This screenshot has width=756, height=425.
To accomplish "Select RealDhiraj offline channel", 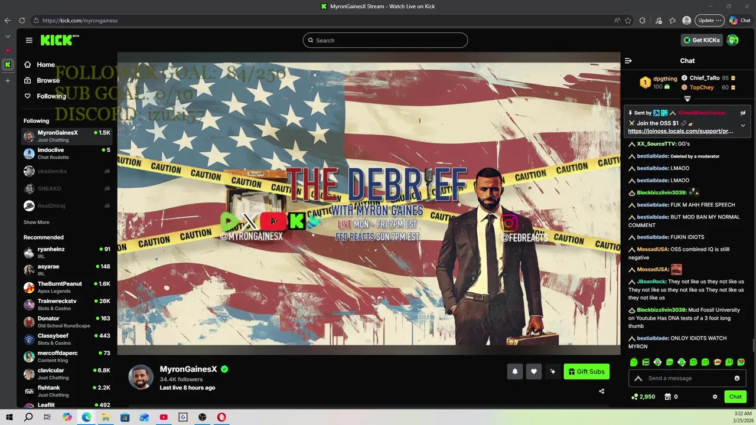I will pos(67,206).
